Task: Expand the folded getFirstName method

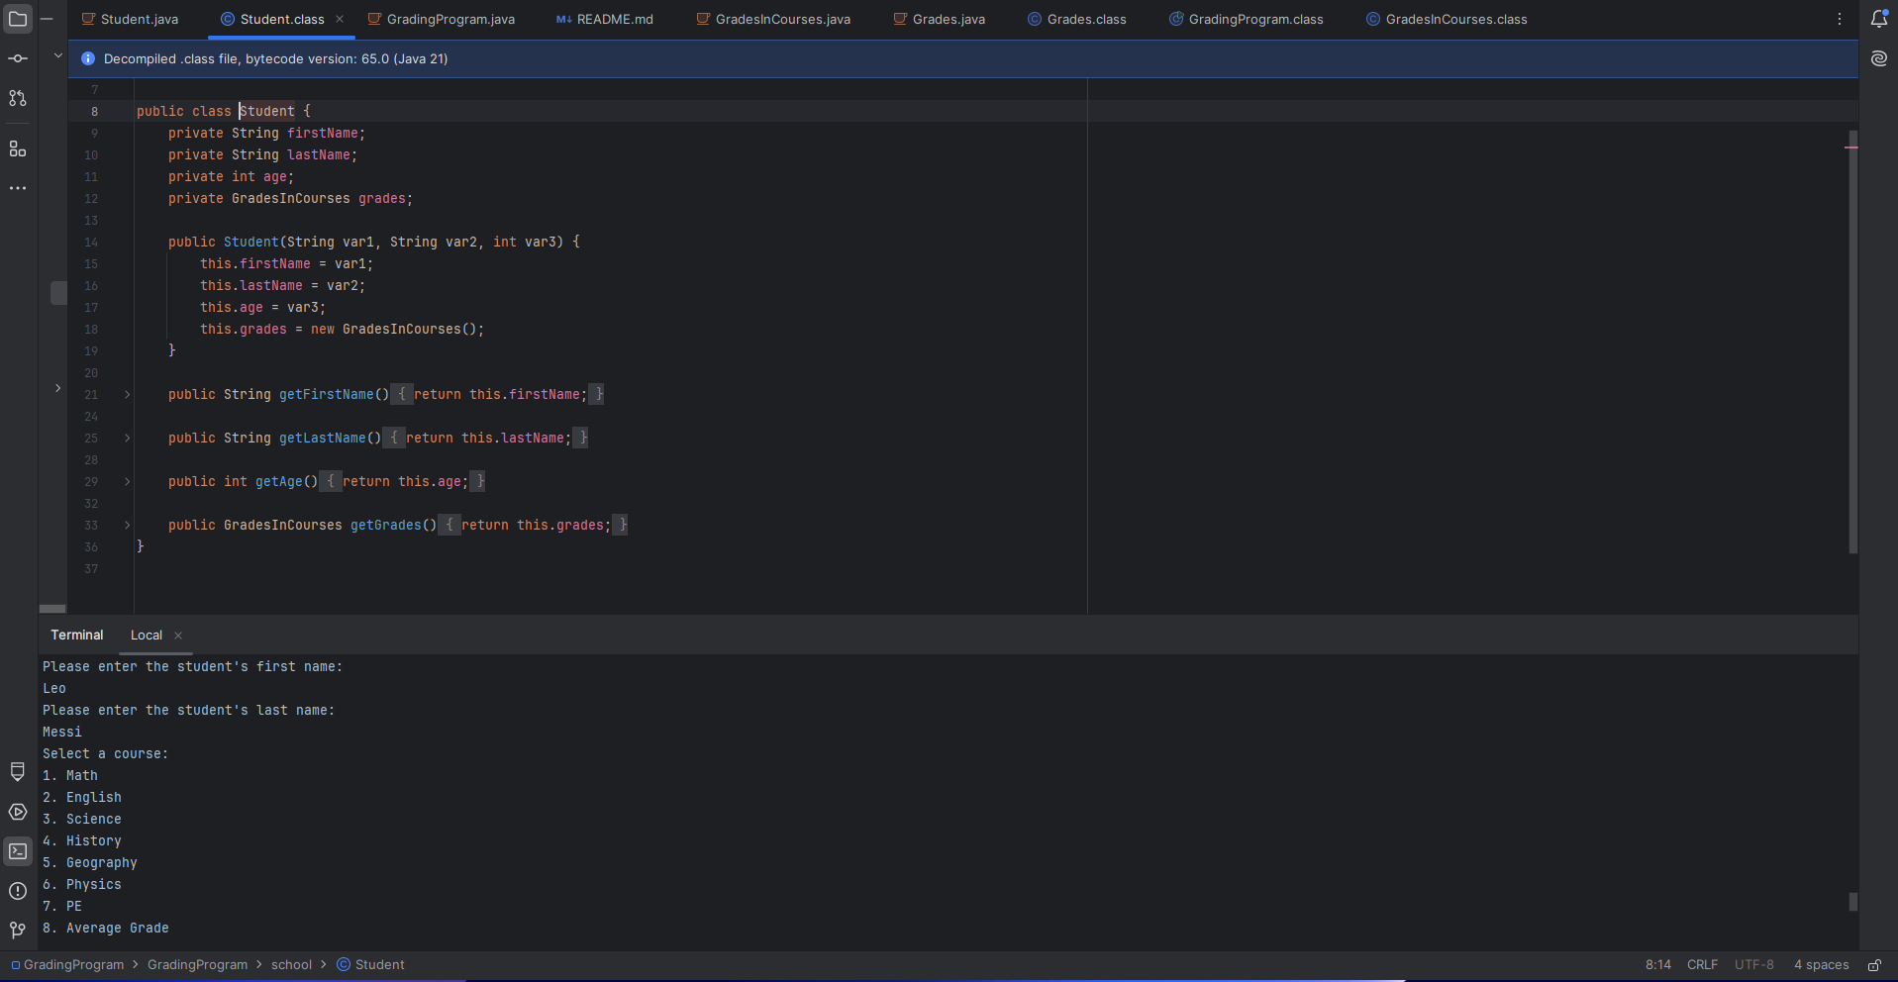Action: click(x=127, y=395)
